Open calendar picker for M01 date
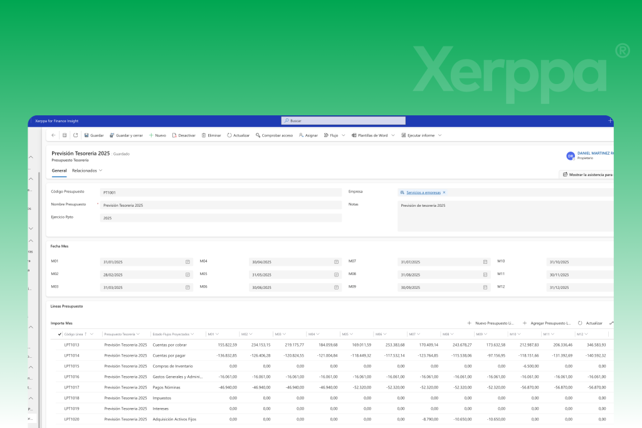This screenshot has width=642, height=428. [x=187, y=262]
